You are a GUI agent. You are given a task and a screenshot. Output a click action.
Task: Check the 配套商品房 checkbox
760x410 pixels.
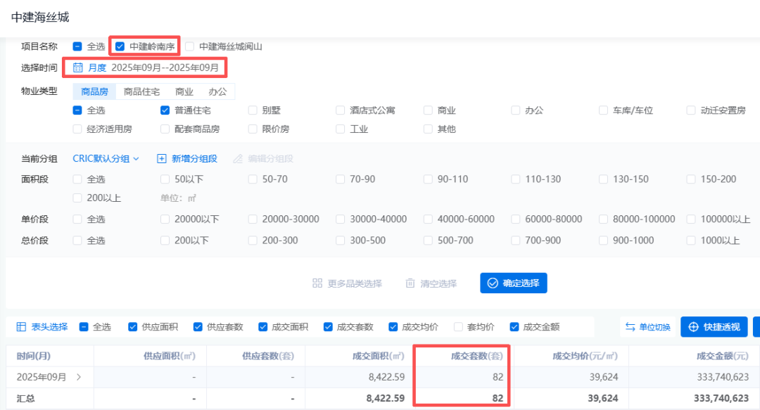165,129
